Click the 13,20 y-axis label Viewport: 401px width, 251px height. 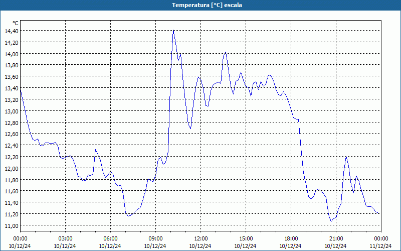pos(12,99)
